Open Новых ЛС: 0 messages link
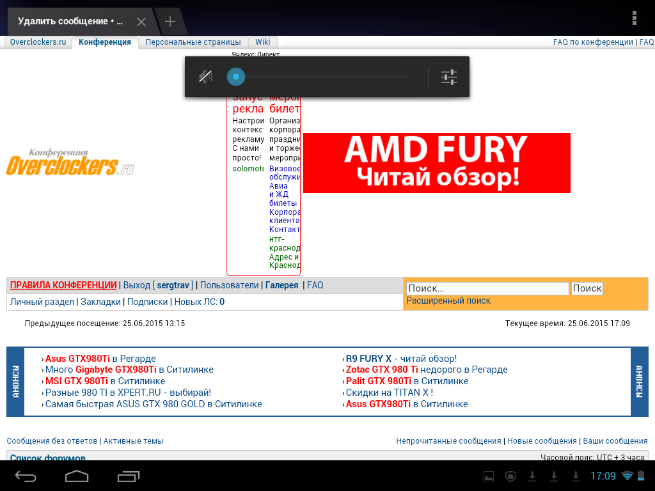The height and width of the screenshot is (491, 655). (x=200, y=302)
